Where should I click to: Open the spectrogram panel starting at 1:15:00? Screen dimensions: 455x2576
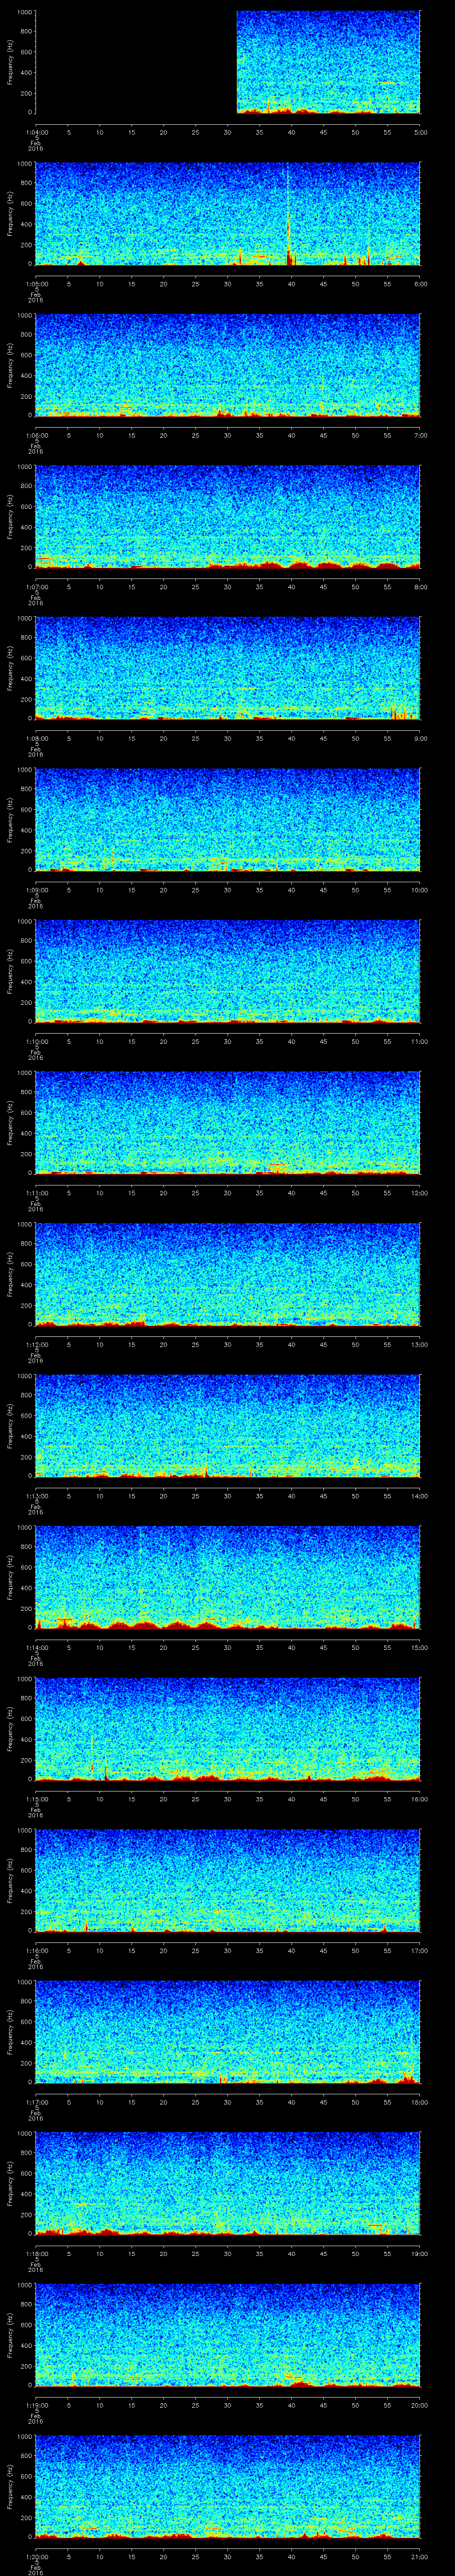(228, 1729)
